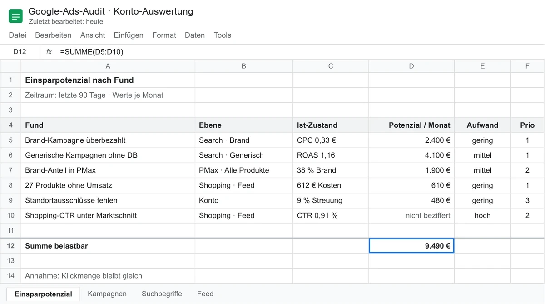This screenshot has width=545, height=304.
Task: Click the green Sheets logo icon
Action: point(15,17)
